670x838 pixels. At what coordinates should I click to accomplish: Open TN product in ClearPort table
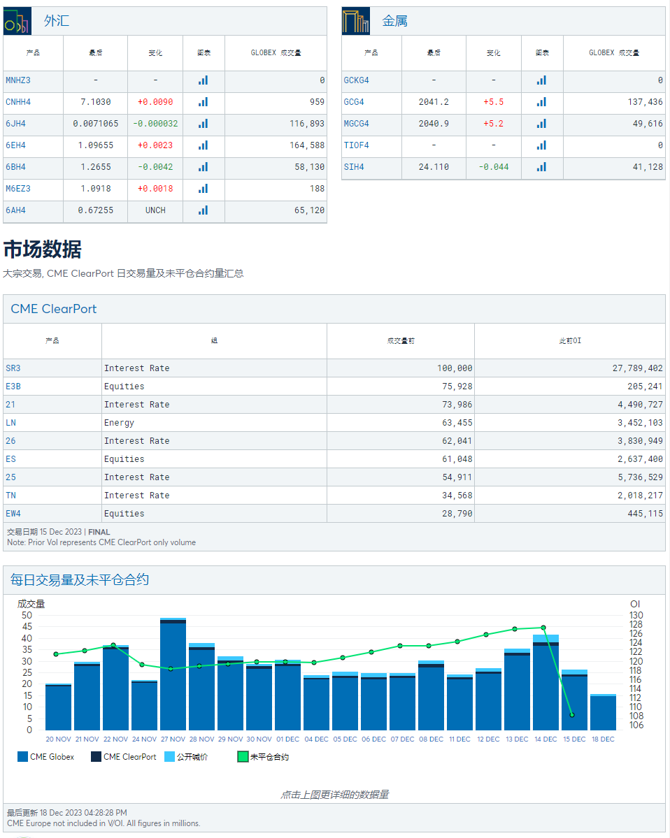coord(10,496)
